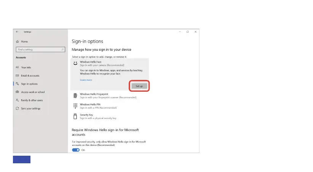Expand the Security Key option
313x172 pixels.
point(110,116)
